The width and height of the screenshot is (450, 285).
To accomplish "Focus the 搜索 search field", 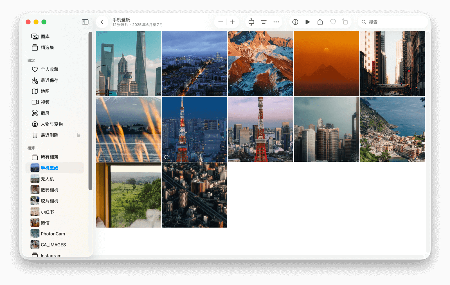I will [x=394, y=22].
